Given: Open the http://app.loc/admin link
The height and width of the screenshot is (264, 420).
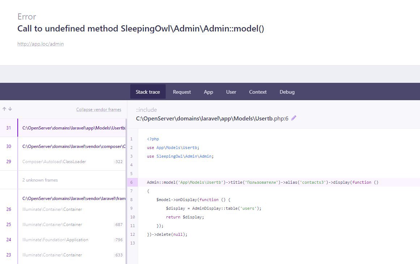Looking at the screenshot, I should (41, 44).
